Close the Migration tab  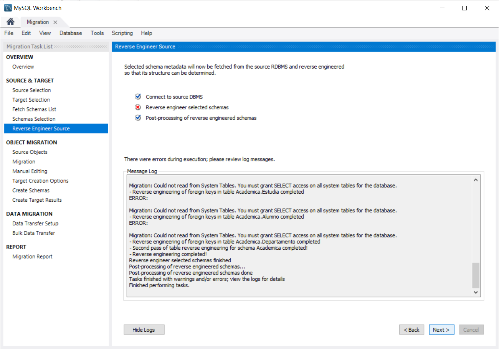tap(55, 22)
